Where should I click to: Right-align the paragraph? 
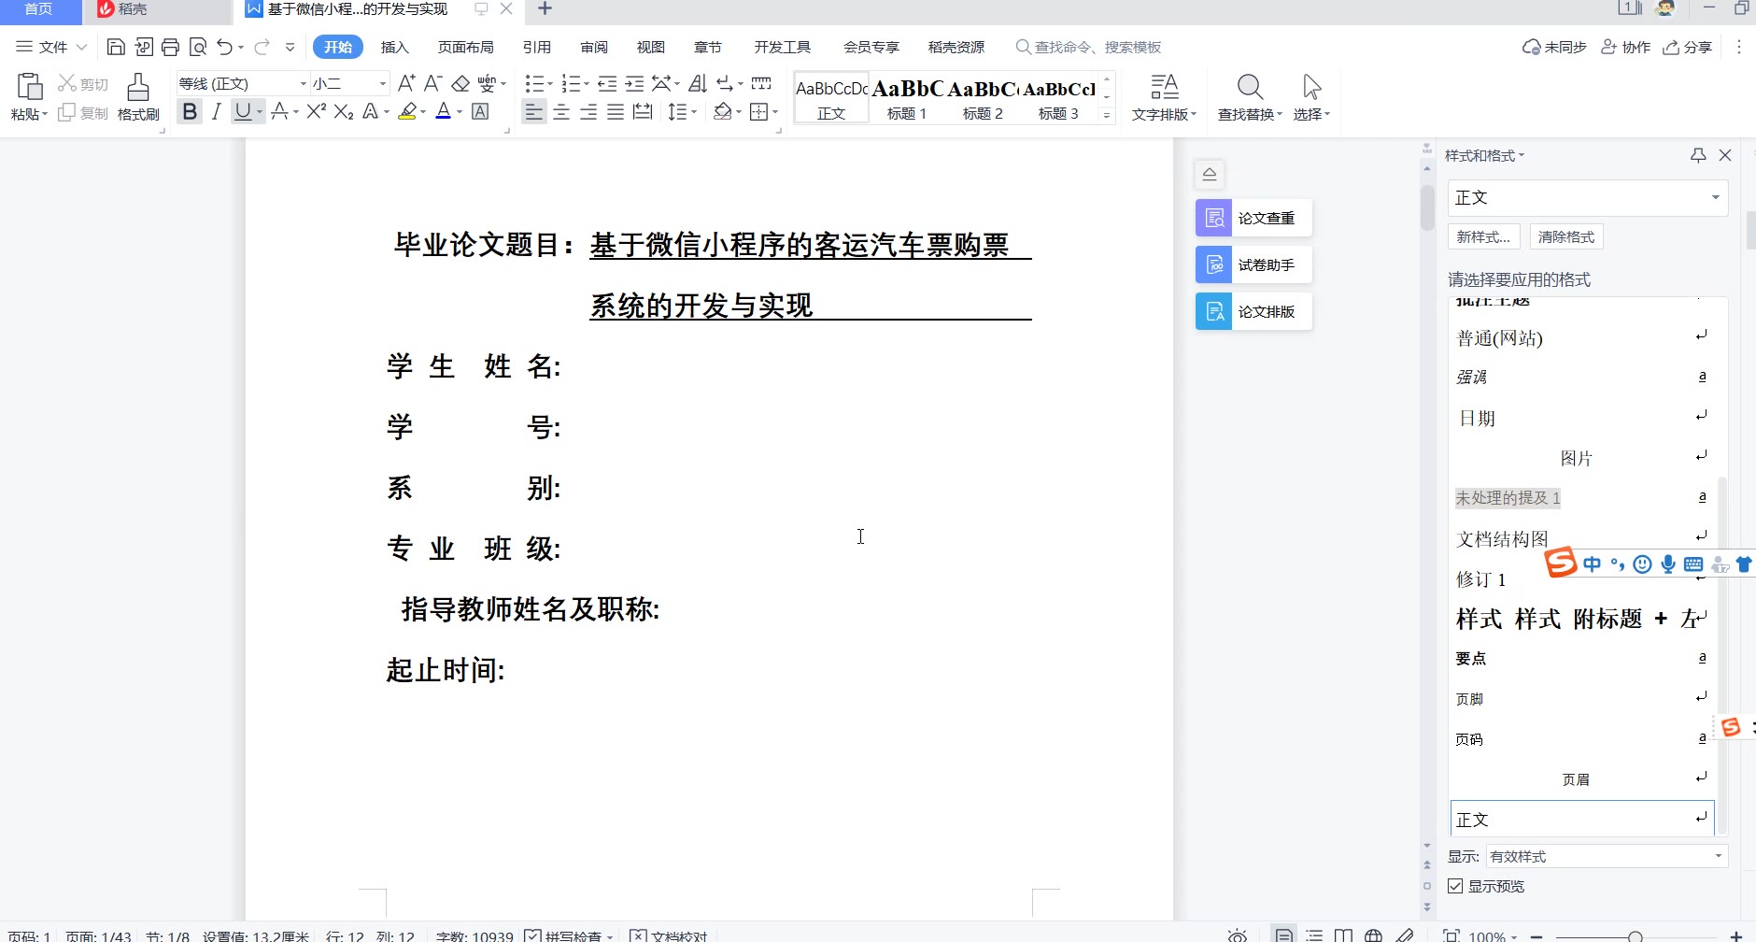pyautogui.click(x=588, y=112)
